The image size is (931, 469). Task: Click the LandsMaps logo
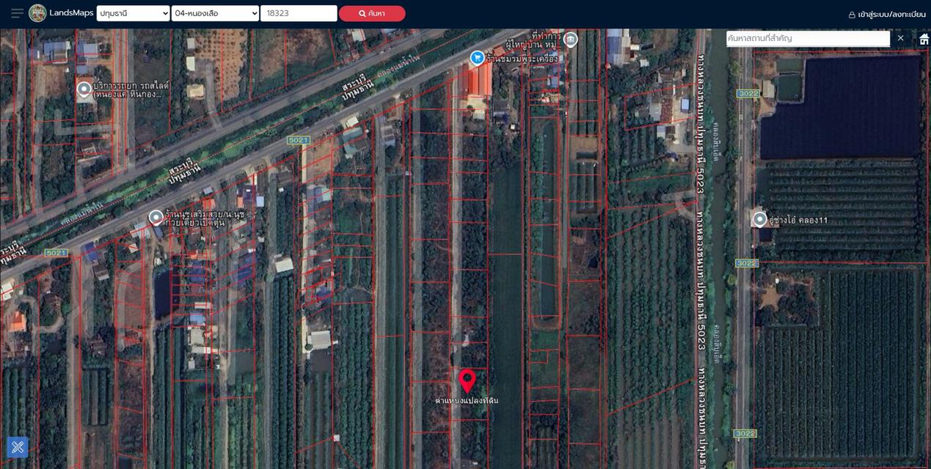click(59, 12)
